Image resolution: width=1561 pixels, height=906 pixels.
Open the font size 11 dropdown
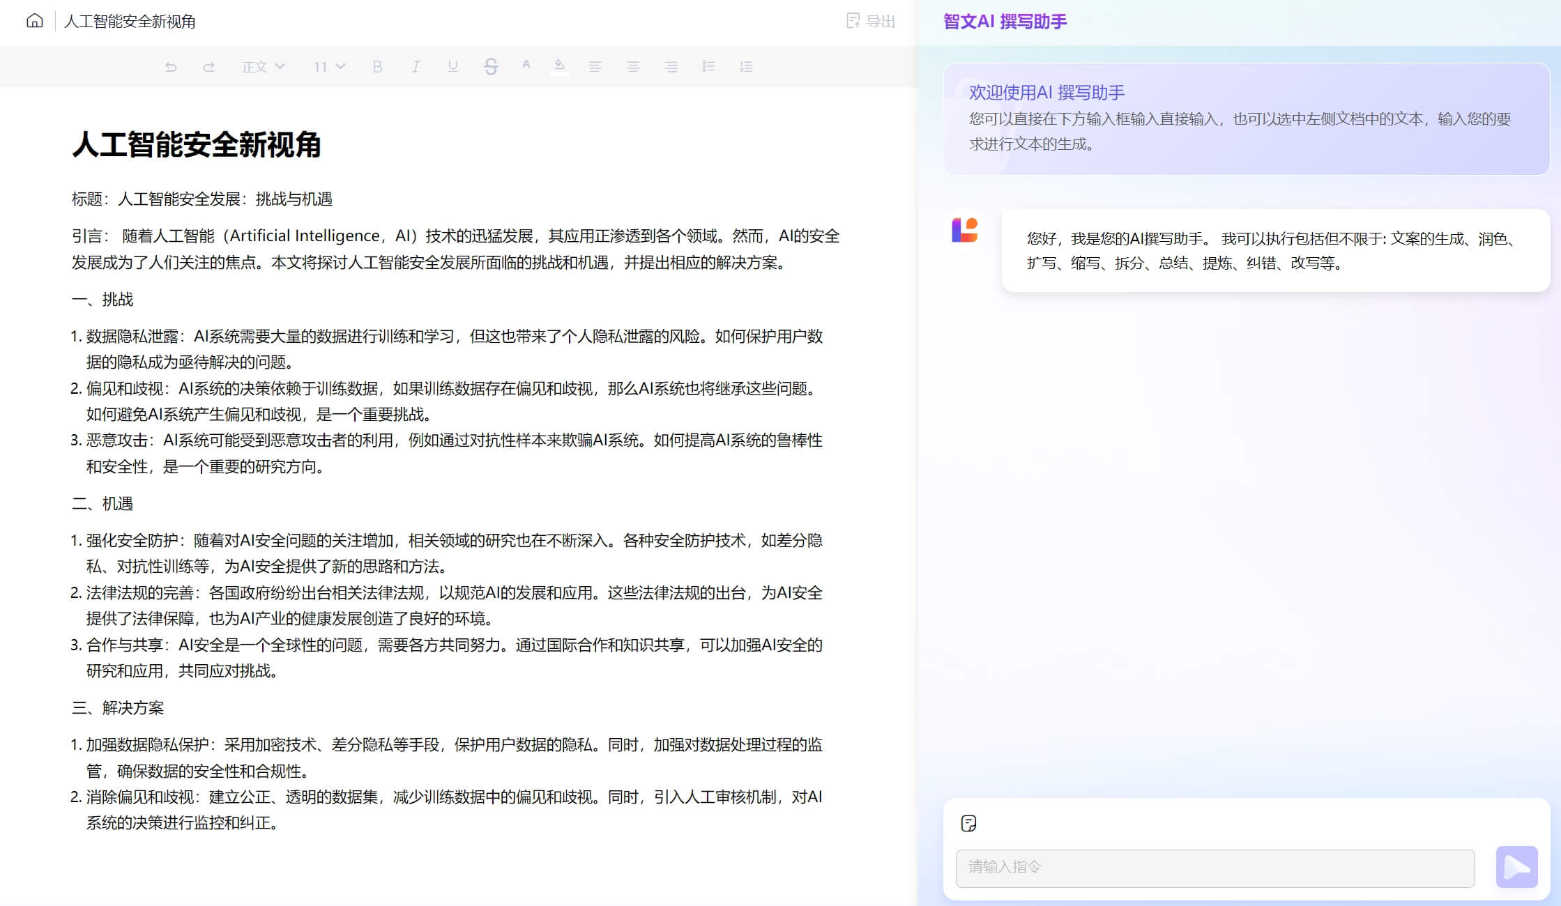coord(329,67)
